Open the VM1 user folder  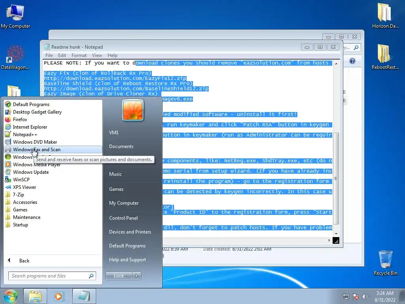coord(114,132)
